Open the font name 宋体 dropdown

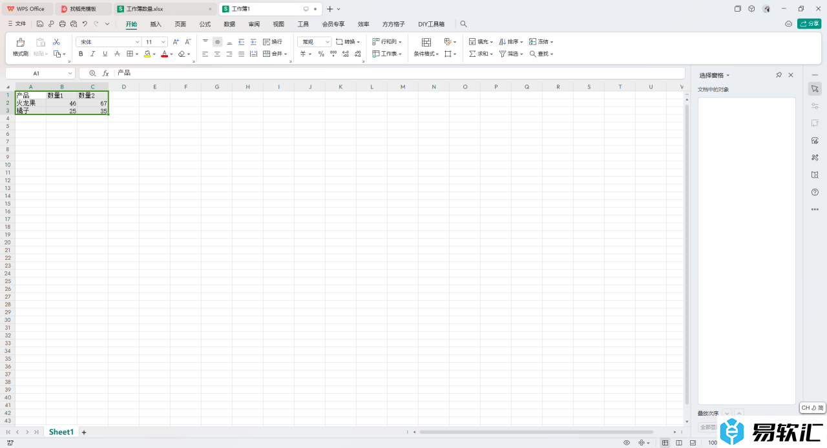pos(137,41)
